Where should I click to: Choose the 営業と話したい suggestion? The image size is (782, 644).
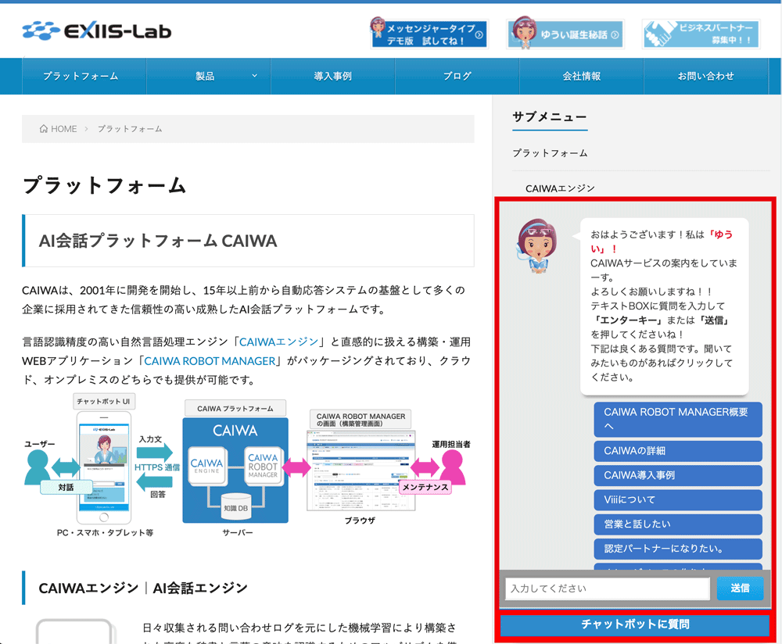(x=678, y=524)
